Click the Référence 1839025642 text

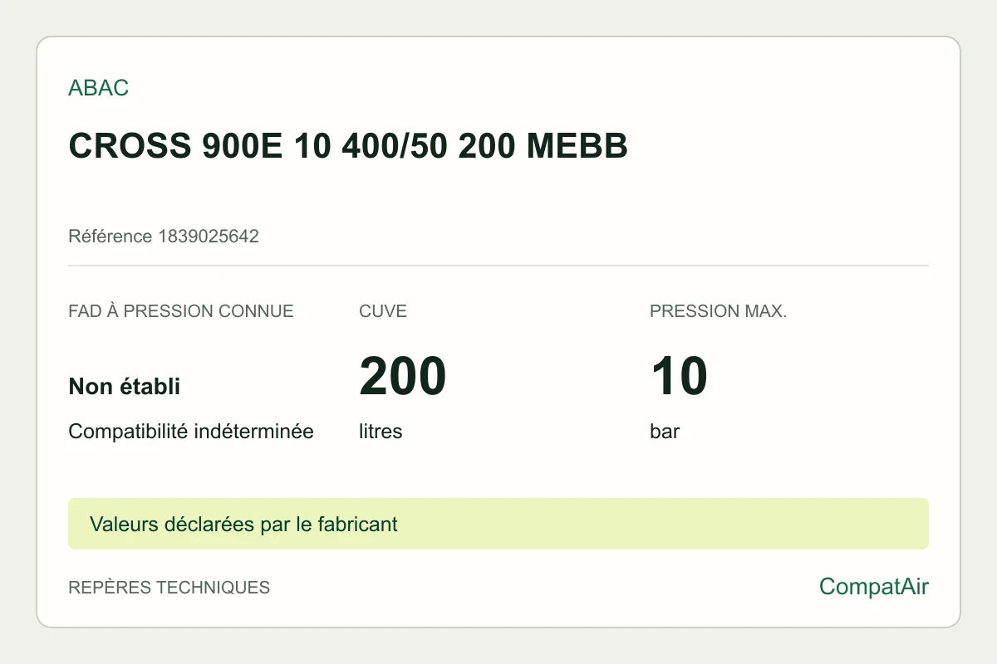click(164, 237)
